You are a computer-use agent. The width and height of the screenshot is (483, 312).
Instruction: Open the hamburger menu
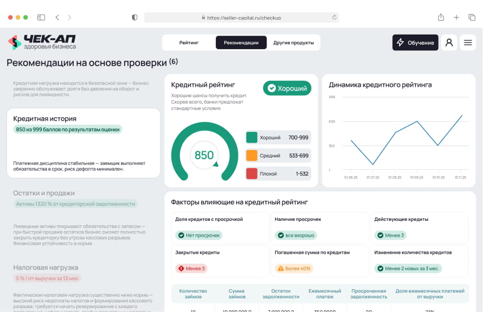coord(468,42)
